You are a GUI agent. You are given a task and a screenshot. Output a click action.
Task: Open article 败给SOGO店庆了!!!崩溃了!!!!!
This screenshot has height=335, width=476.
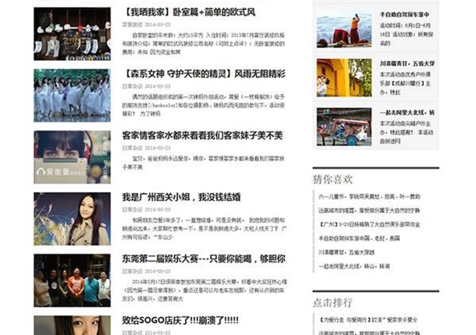180,320
